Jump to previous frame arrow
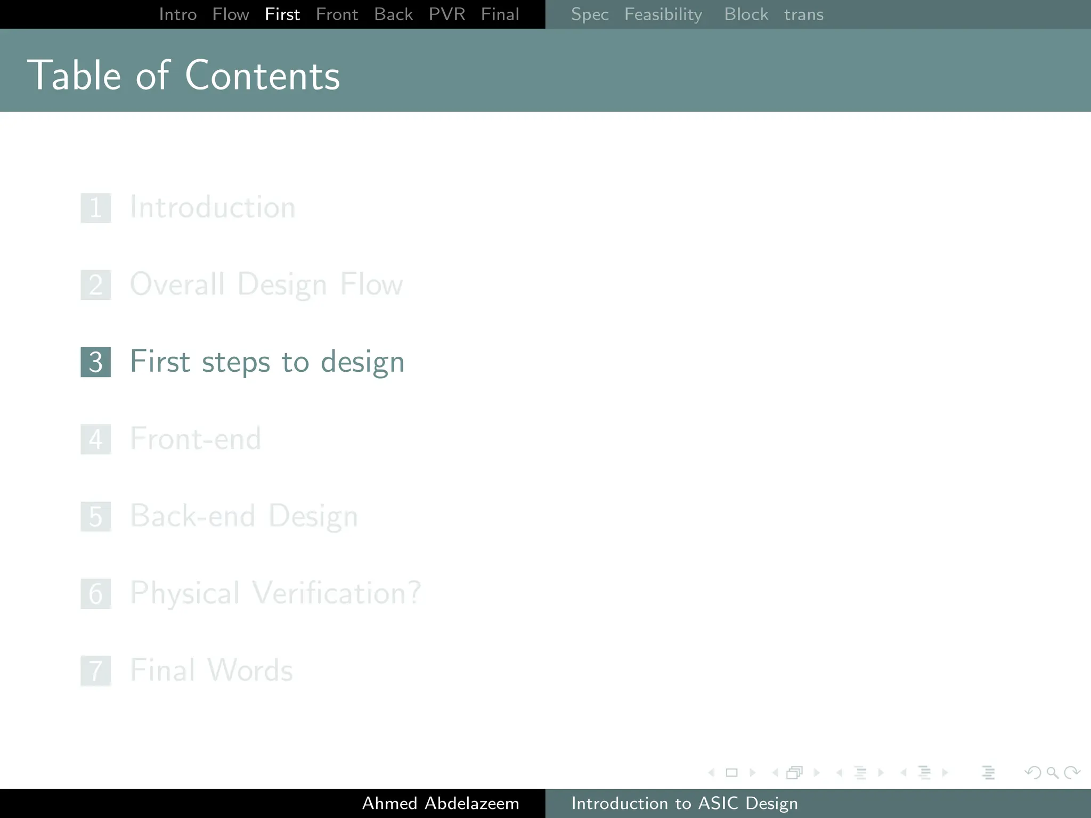This screenshot has width=1091, height=818. coord(775,773)
